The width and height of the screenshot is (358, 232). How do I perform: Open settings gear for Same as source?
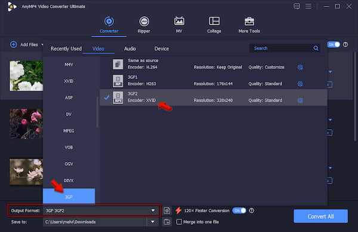(300, 67)
